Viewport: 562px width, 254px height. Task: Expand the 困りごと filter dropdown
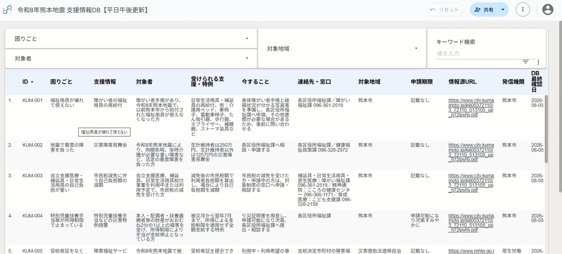(131, 38)
